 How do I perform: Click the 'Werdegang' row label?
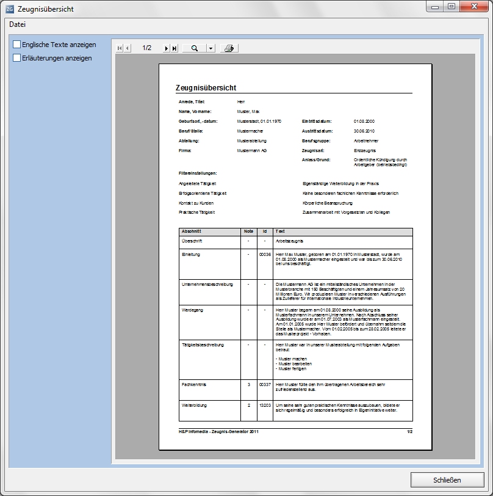tap(192, 310)
